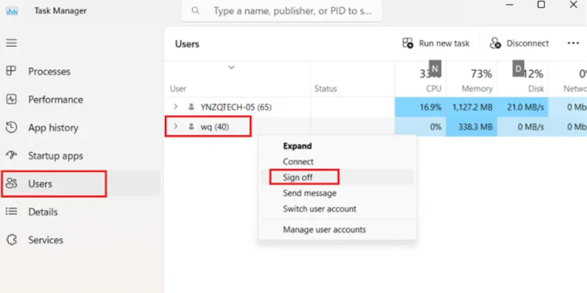This screenshot has width=587, height=293.
Task: Click the Run new task button label
Action: [x=444, y=43]
